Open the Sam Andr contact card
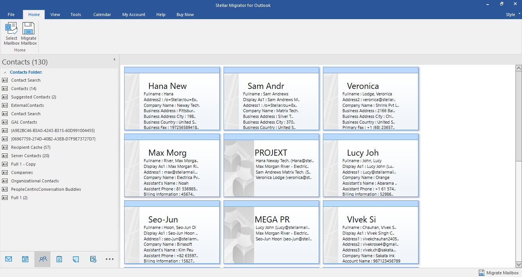This screenshot has width=522, height=277. (x=271, y=98)
